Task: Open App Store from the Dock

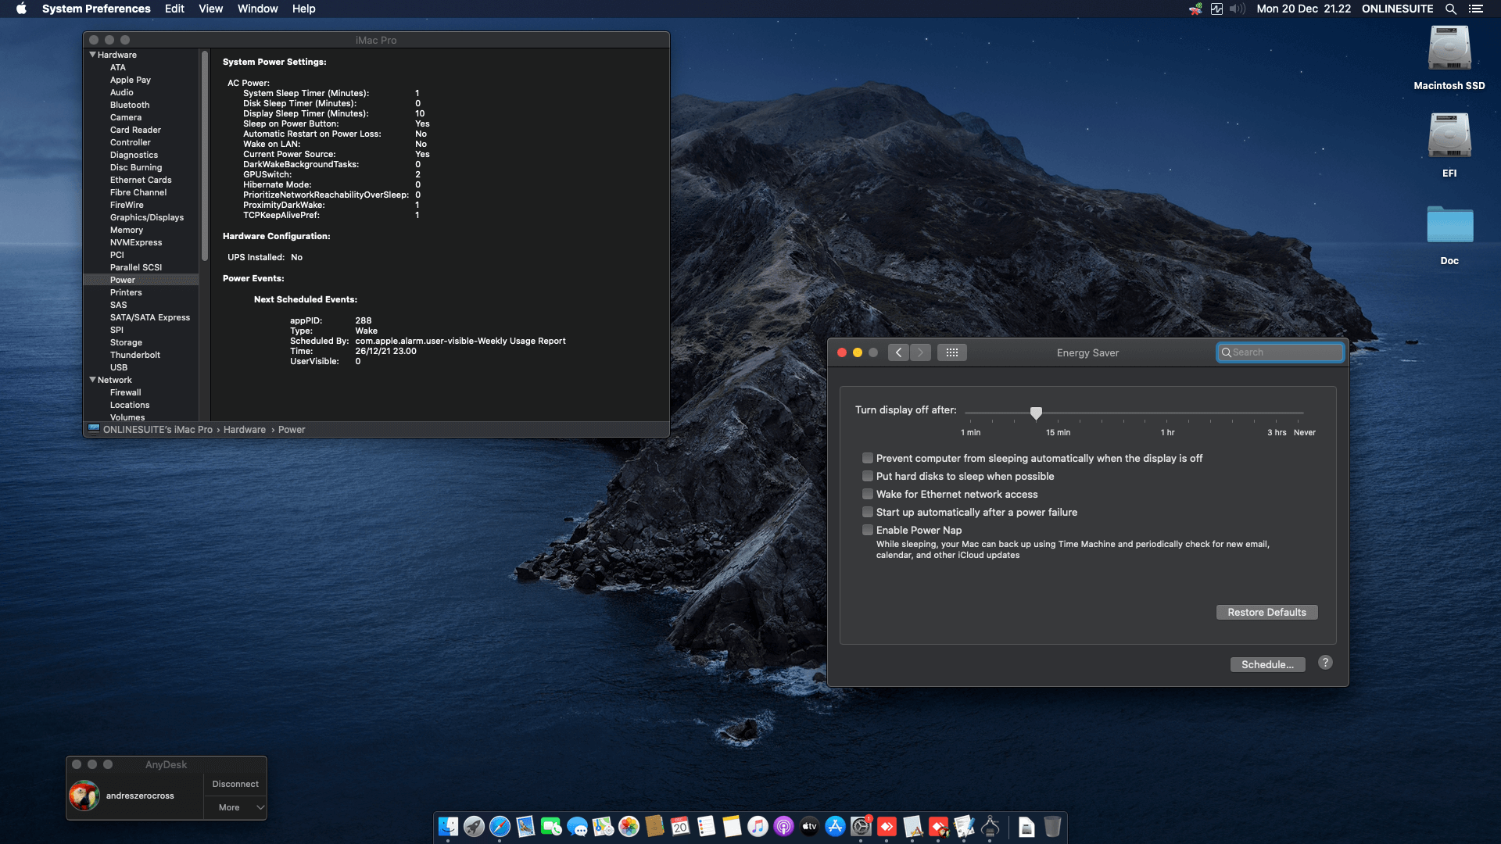Action: (835, 826)
